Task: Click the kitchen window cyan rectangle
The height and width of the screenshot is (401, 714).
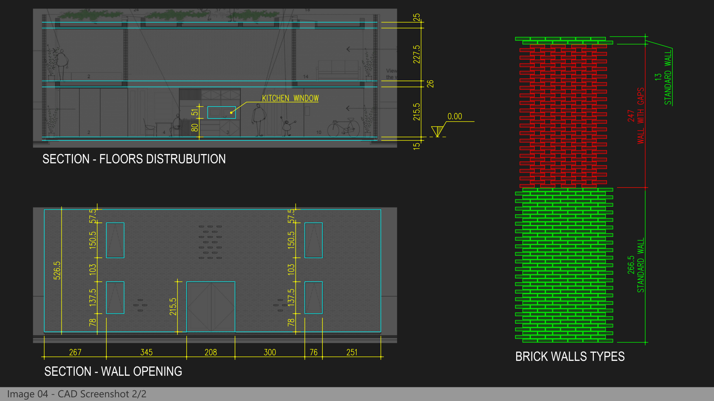Action: pyautogui.click(x=222, y=112)
